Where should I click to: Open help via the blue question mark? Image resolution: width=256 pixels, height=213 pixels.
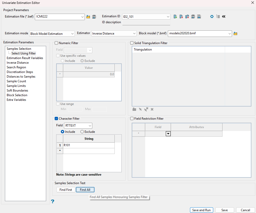[x=52, y=201]
